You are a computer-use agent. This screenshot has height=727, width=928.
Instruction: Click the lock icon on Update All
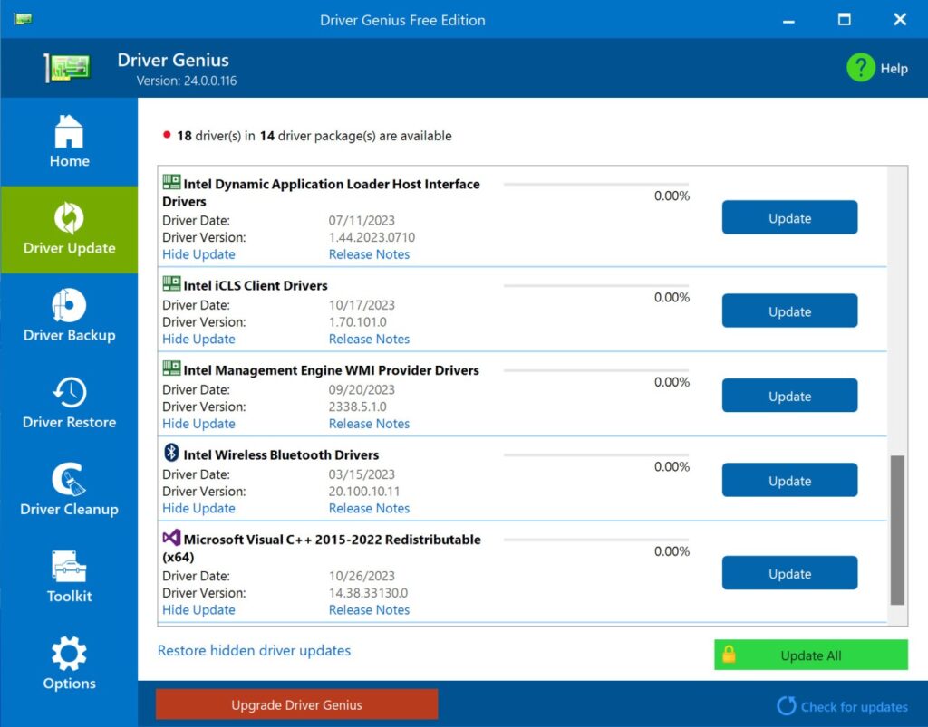coord(730,655)
